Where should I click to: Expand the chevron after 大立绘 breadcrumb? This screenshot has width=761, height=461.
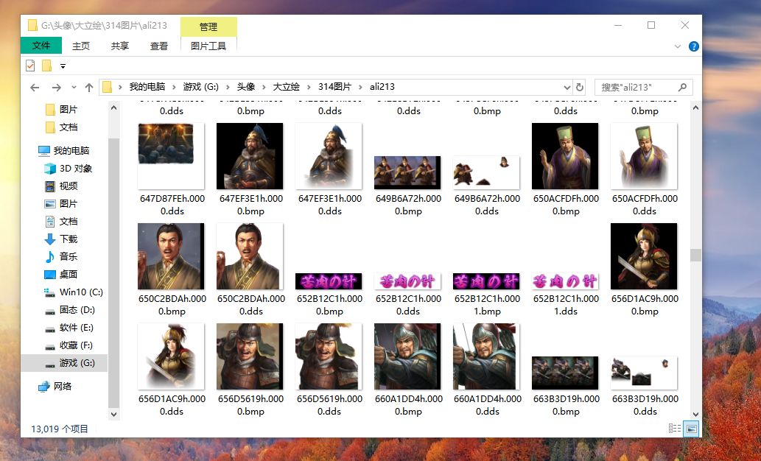point(309,88)
